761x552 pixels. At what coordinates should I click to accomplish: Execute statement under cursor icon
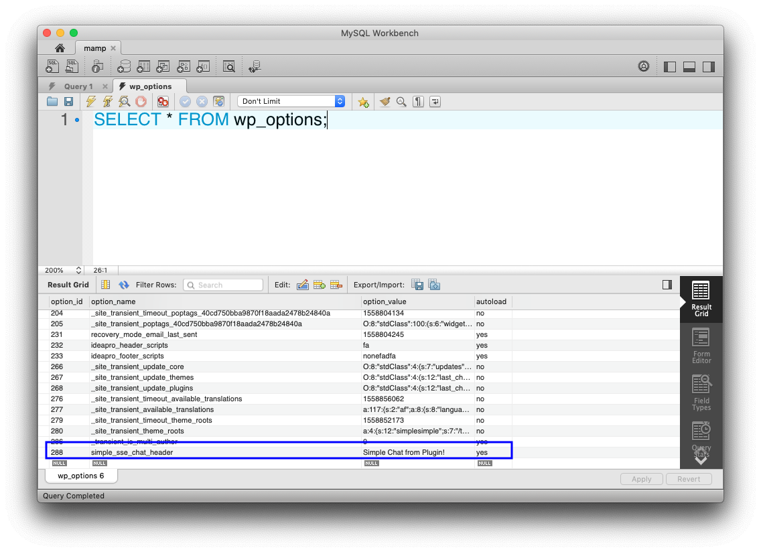[107, 101]
